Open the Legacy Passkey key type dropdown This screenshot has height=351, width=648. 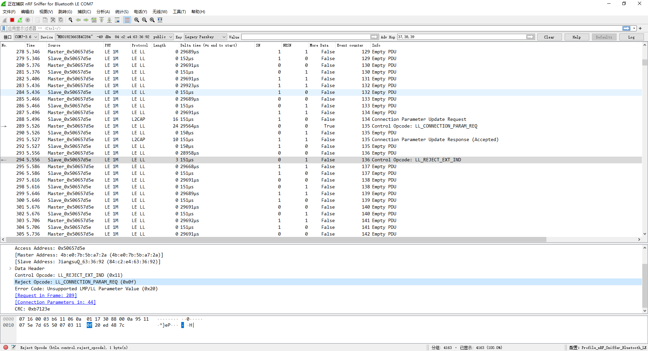point(205,37)
